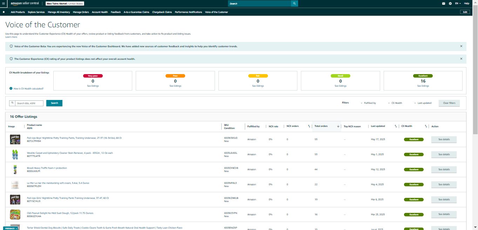Click the page vertical scrollbar
The image size is (478, 230).
pyautogui.click(x=475, y=70)
